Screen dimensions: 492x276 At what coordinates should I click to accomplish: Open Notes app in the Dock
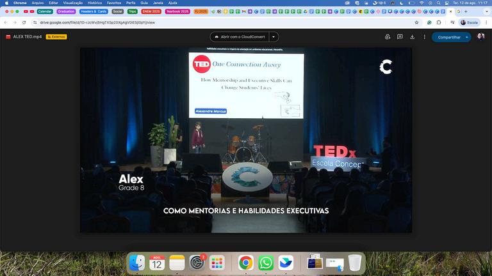[x=177, y=263]
